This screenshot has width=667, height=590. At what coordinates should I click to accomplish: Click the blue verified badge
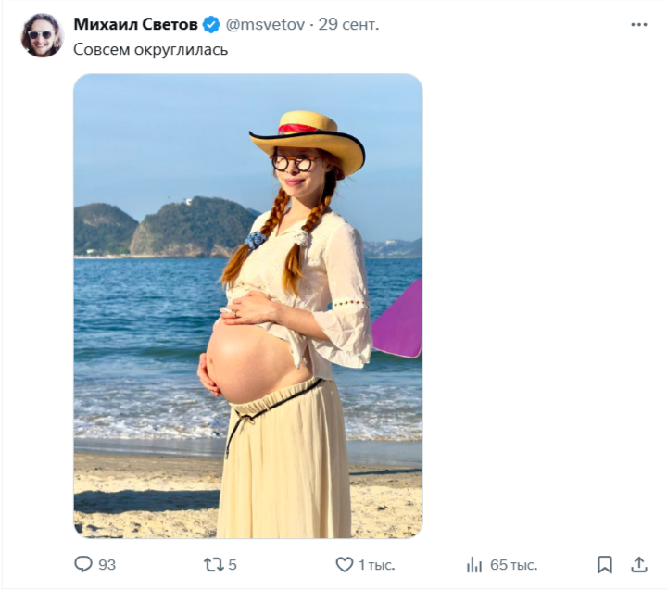(212, 25)
